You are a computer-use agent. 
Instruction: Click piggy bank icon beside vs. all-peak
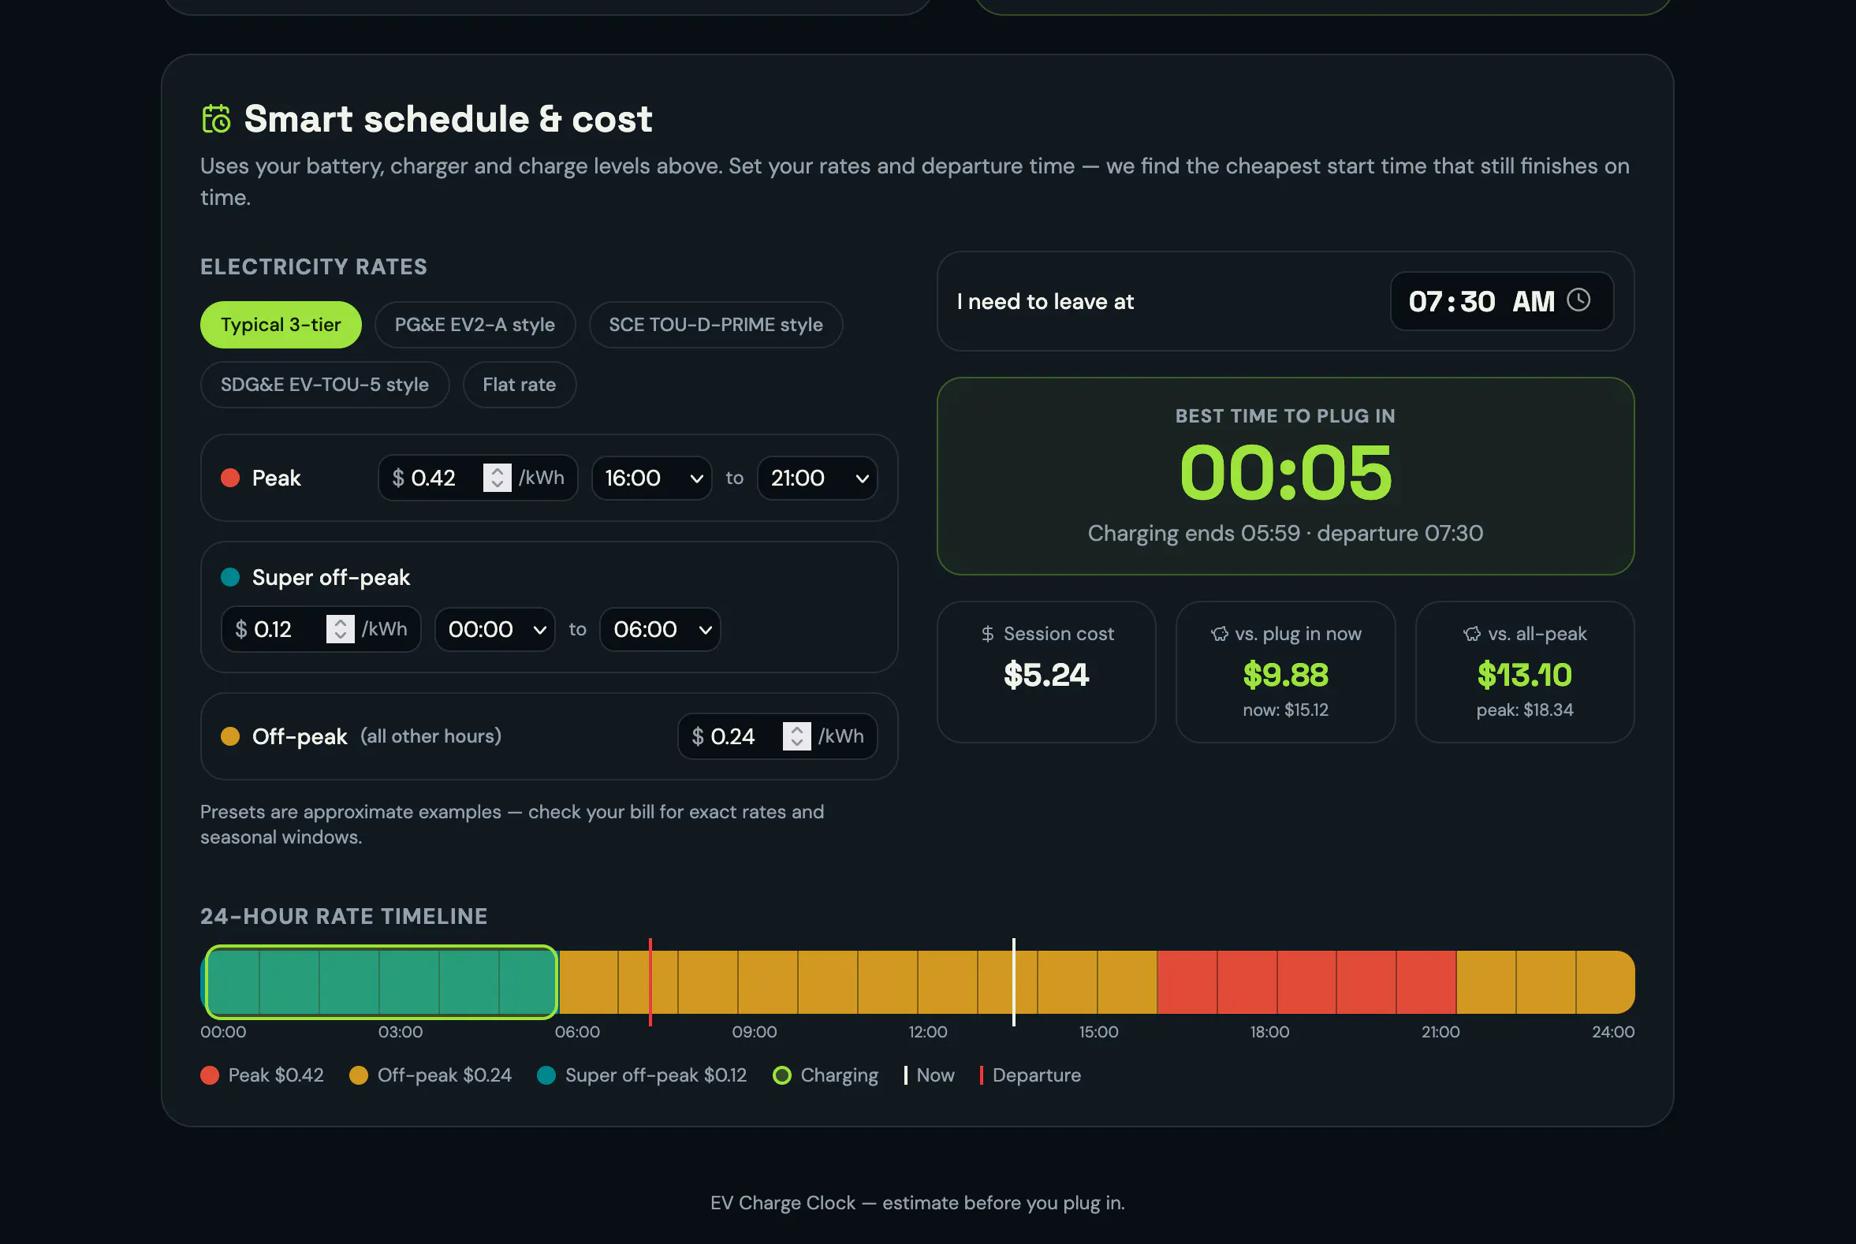[x=1472, y=634]
